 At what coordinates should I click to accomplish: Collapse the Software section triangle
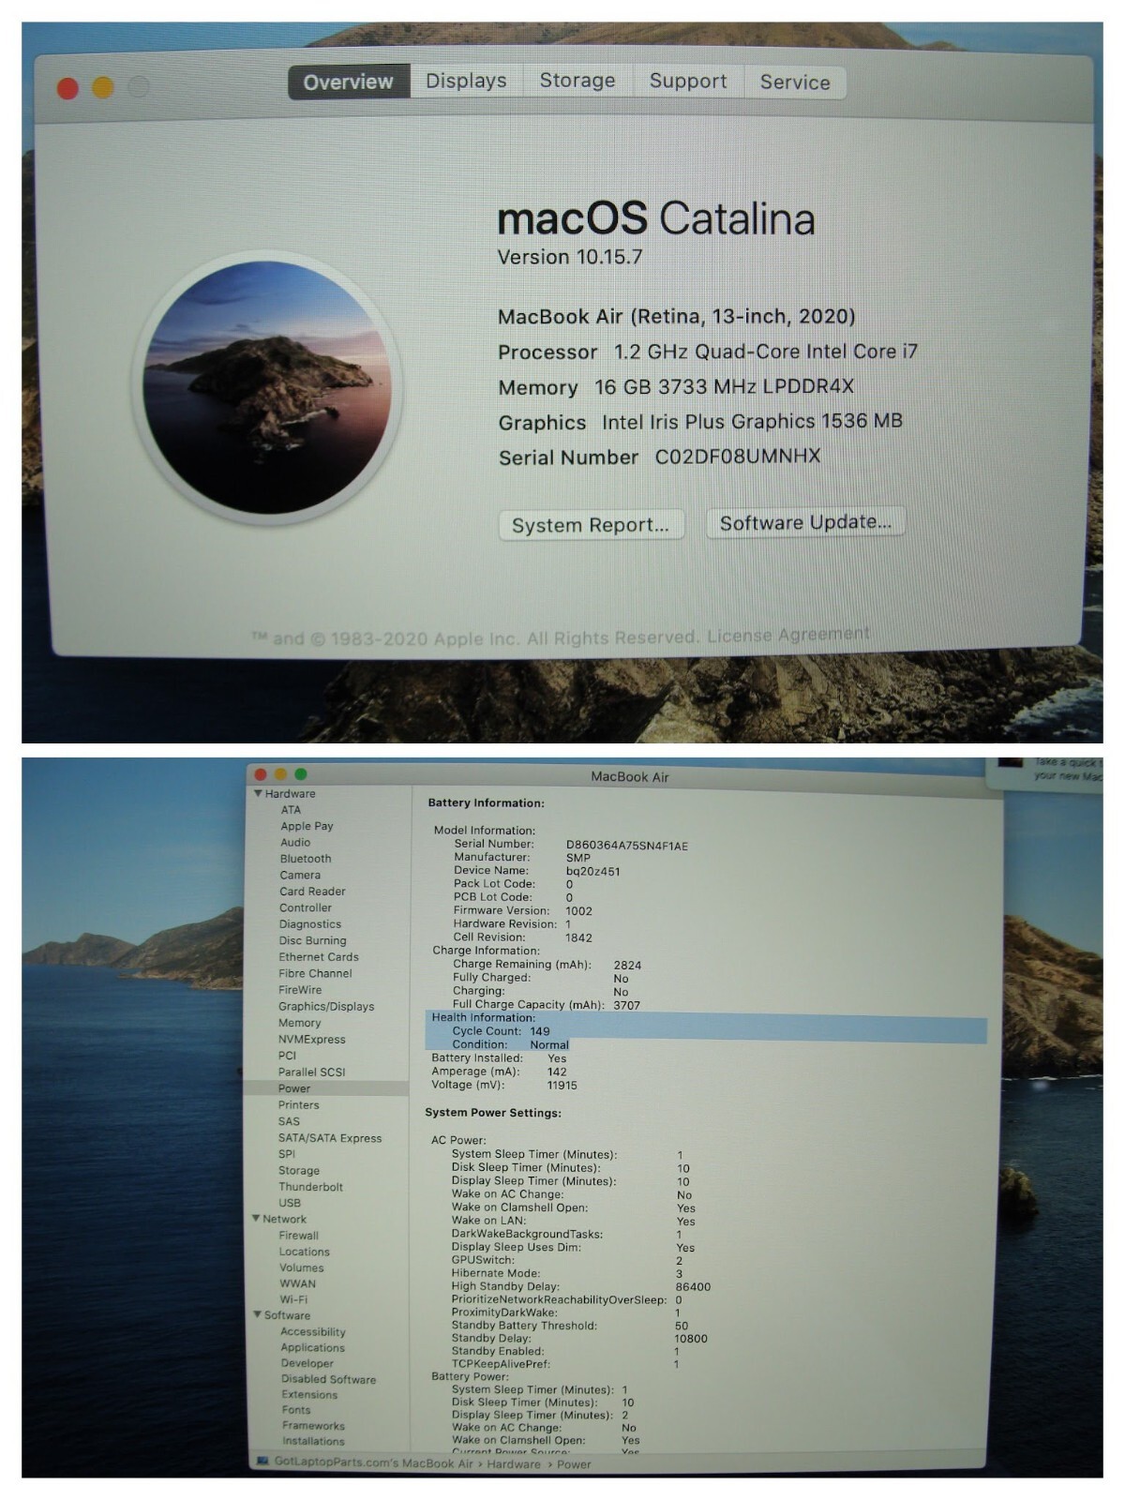click(257, 1314)
